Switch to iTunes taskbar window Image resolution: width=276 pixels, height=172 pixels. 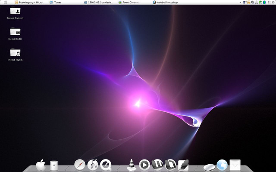(55, 2)
